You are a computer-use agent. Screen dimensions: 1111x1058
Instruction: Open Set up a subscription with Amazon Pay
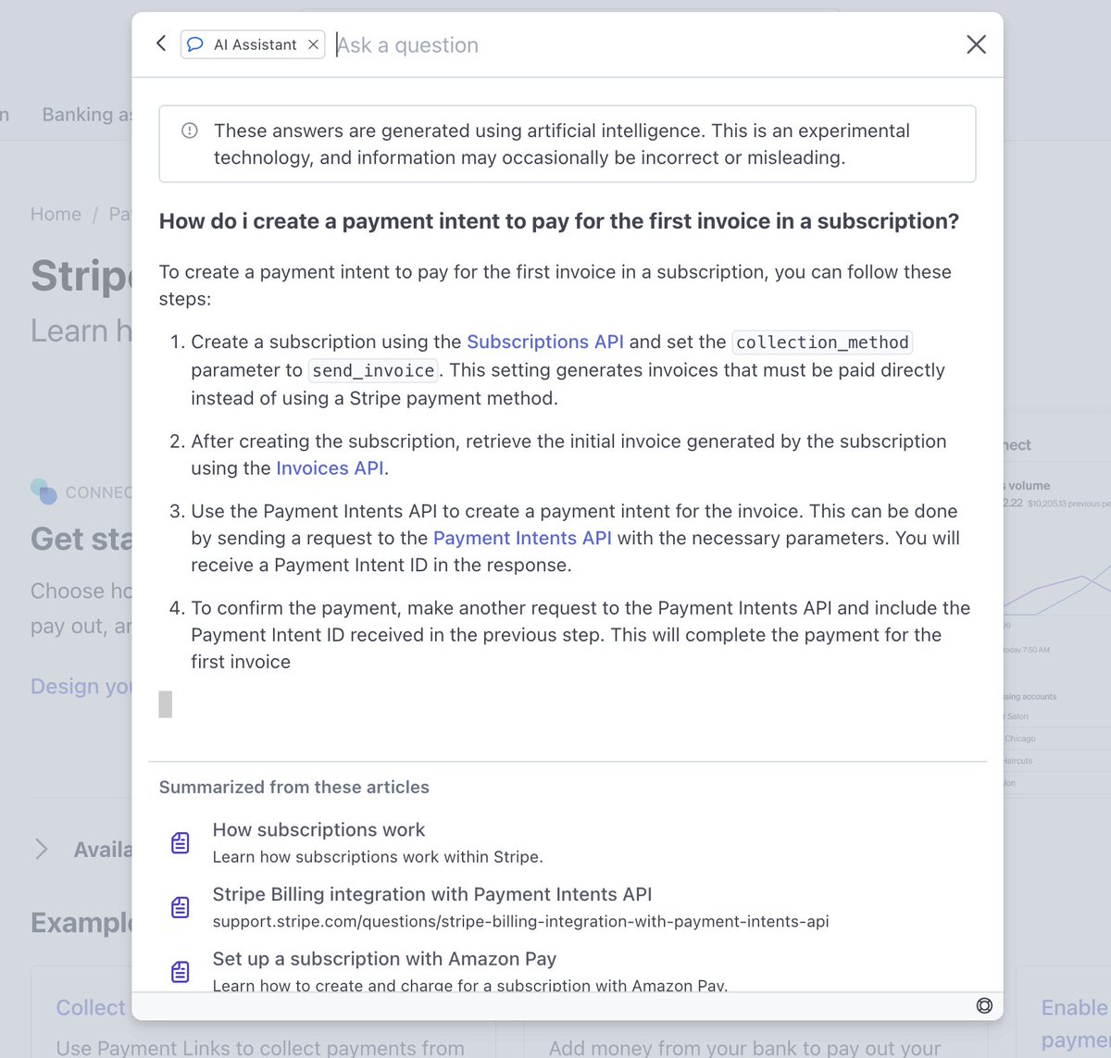(x=384, y=959)
